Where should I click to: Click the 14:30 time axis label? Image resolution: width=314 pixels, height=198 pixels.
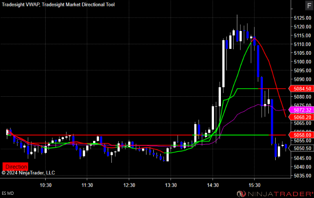pos(213,185)
